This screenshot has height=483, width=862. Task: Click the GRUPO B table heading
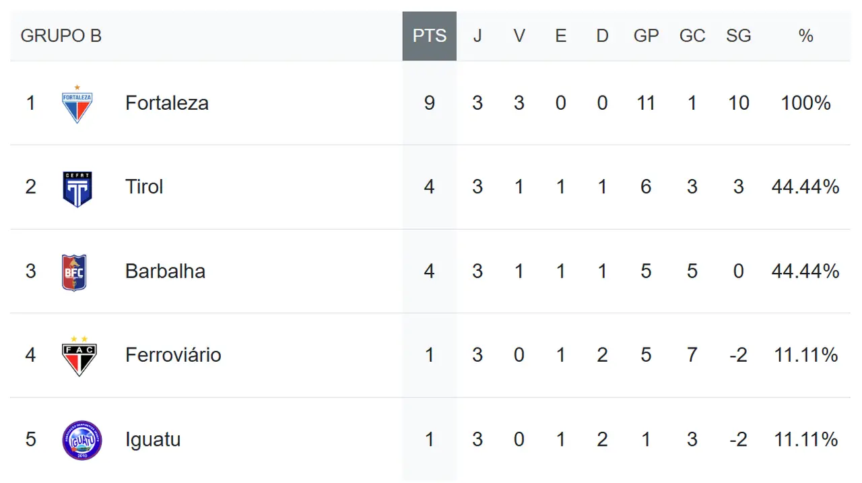point(61,36)
